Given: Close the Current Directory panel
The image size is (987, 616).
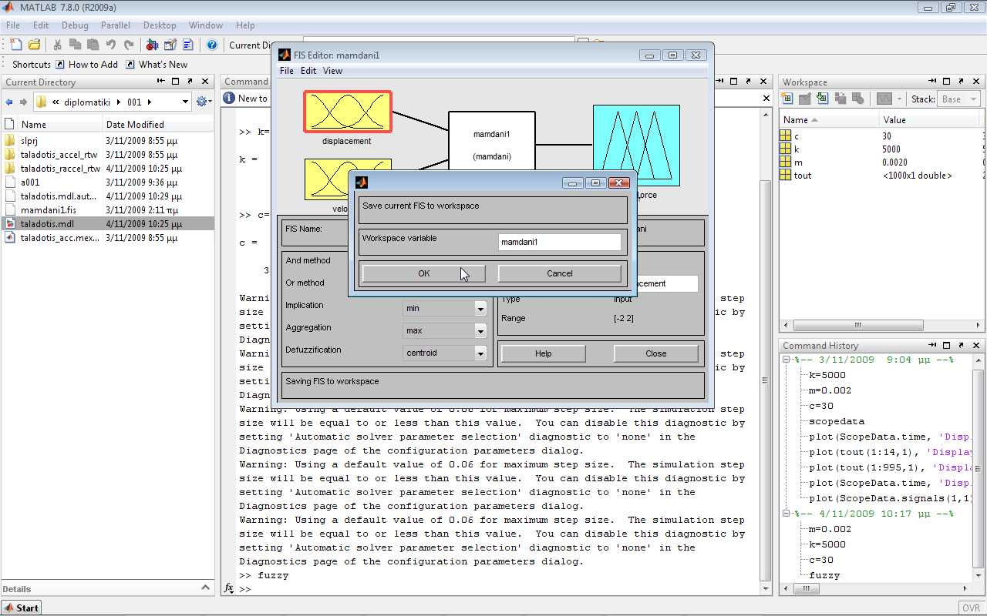Looking at the screenshot, I should point(205,81).
